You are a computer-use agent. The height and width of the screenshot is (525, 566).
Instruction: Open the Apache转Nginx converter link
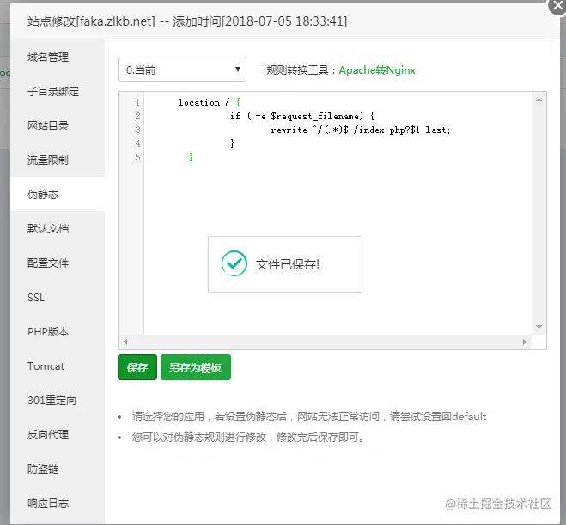[x=377, y=70]
